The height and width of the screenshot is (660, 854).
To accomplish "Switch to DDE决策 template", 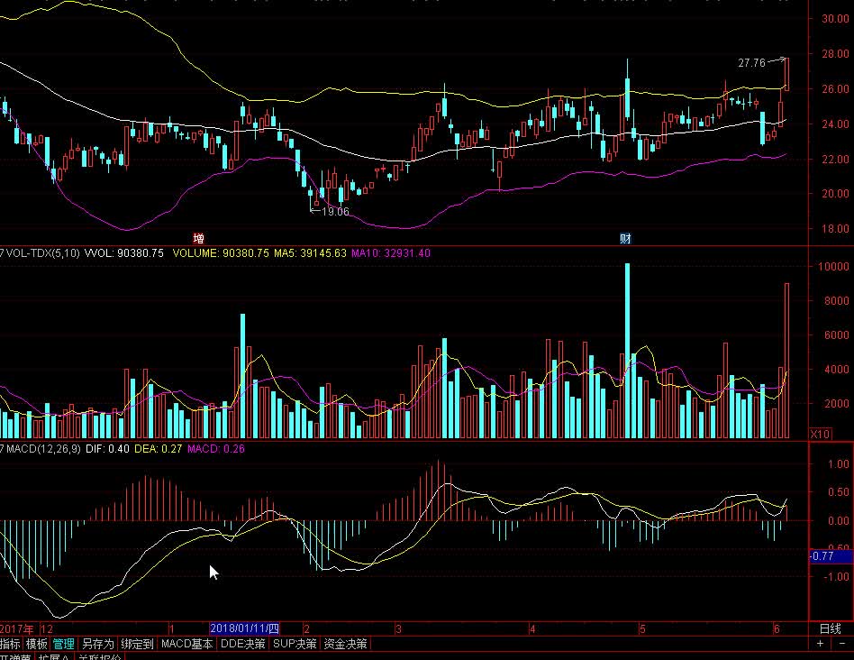I will pos(243,645).
